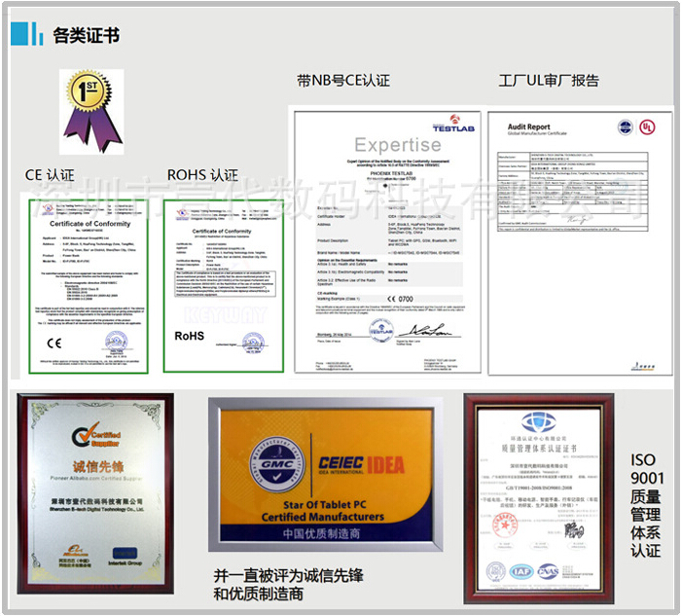Select the 各类证书 section heading
The height and width of the screenshot is (616, 682).
click(87, 35)
